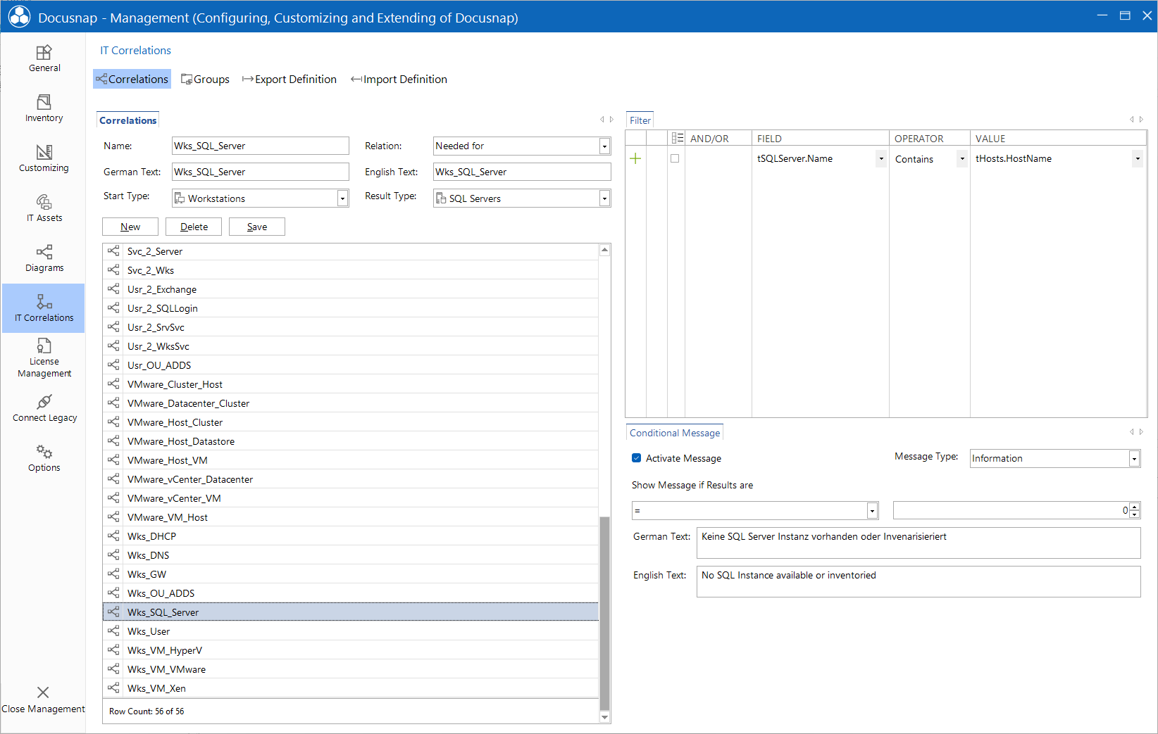This screenshot has height=734, width=1158.
Task: Click the correlation icon beside VMware_vCenter_VM
Action: pos(113,498)
